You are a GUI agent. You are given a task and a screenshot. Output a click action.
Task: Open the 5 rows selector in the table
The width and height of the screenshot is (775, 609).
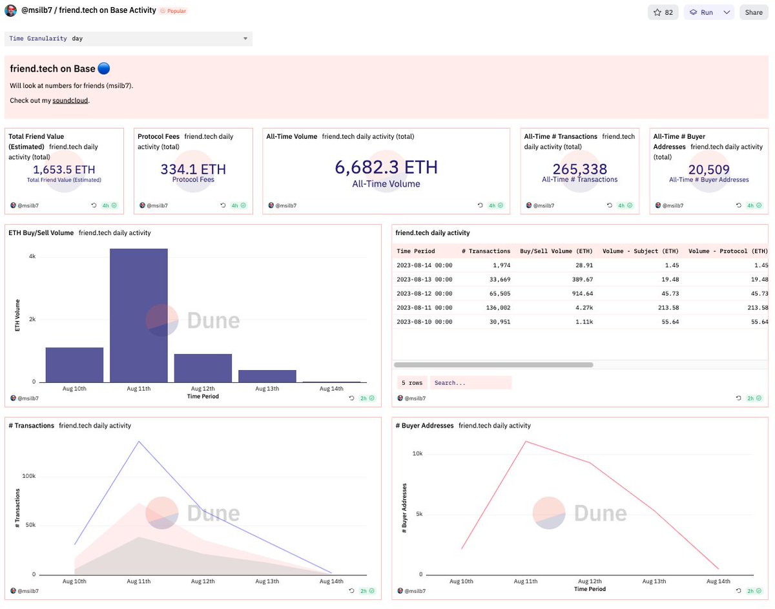[412, 382]
